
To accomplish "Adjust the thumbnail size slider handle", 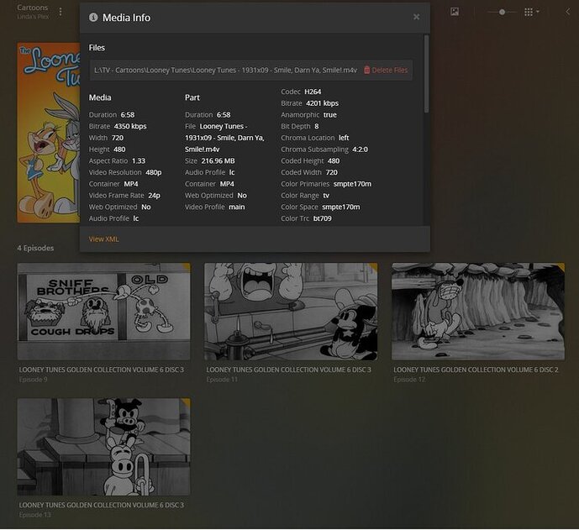I will click(502, 13).
